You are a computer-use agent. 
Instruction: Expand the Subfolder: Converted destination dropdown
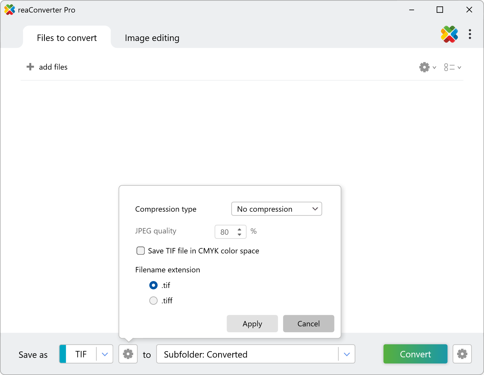[x=347, y=354]
